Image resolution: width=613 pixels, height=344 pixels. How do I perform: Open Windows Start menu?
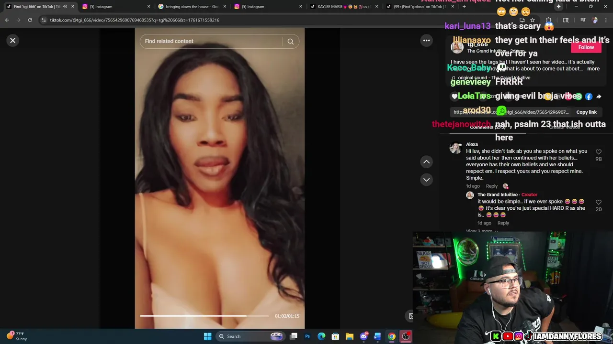click(207, 336)
